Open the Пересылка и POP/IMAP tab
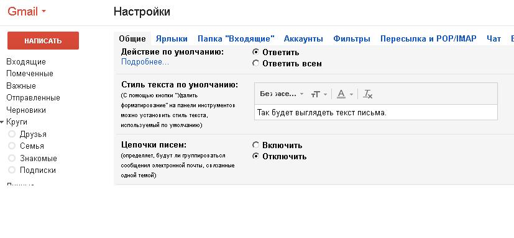 point(428,39)
